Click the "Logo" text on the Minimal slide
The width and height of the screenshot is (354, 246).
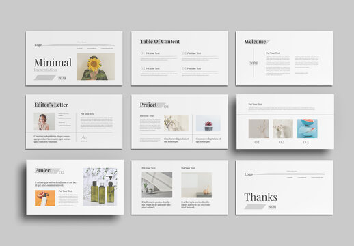[38, 45]
